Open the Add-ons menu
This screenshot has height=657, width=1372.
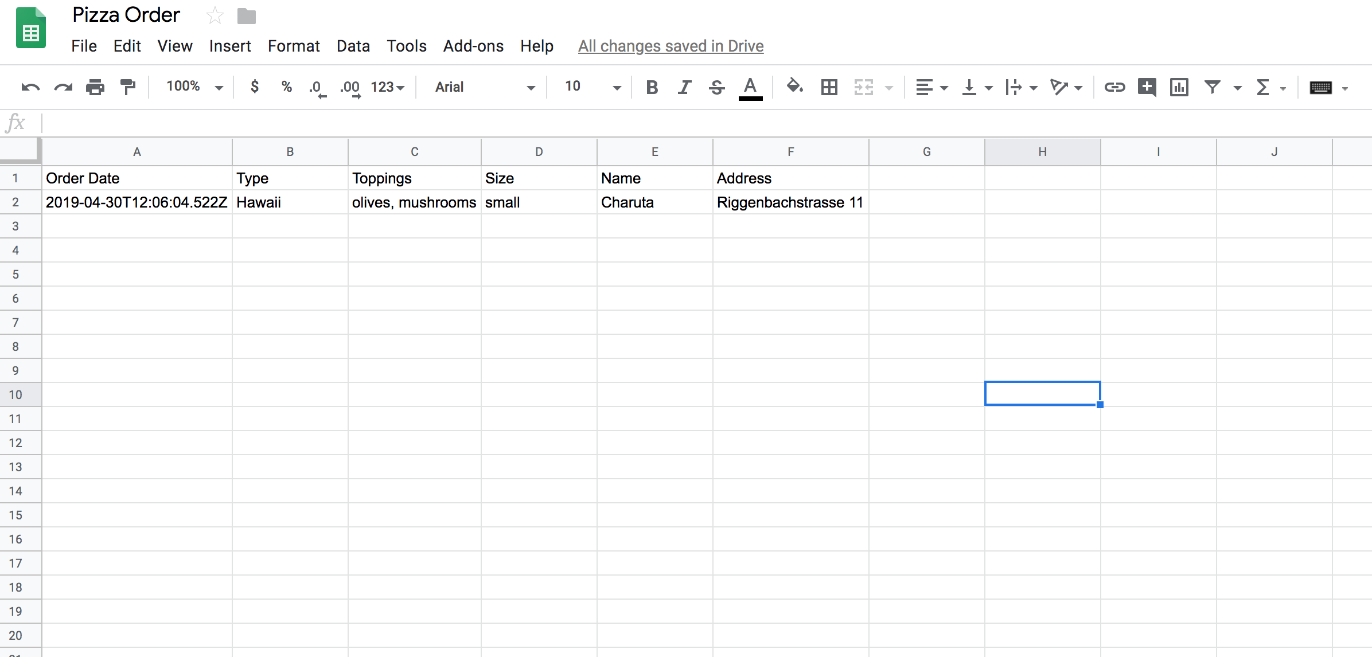[473, 46]
